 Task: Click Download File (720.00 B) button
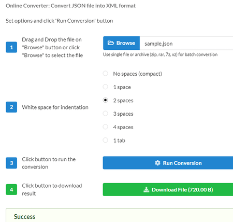coord(168,189)
